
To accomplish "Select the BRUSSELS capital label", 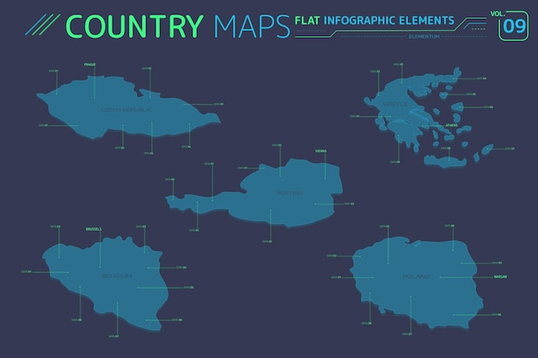I will [x=94, y=229].
